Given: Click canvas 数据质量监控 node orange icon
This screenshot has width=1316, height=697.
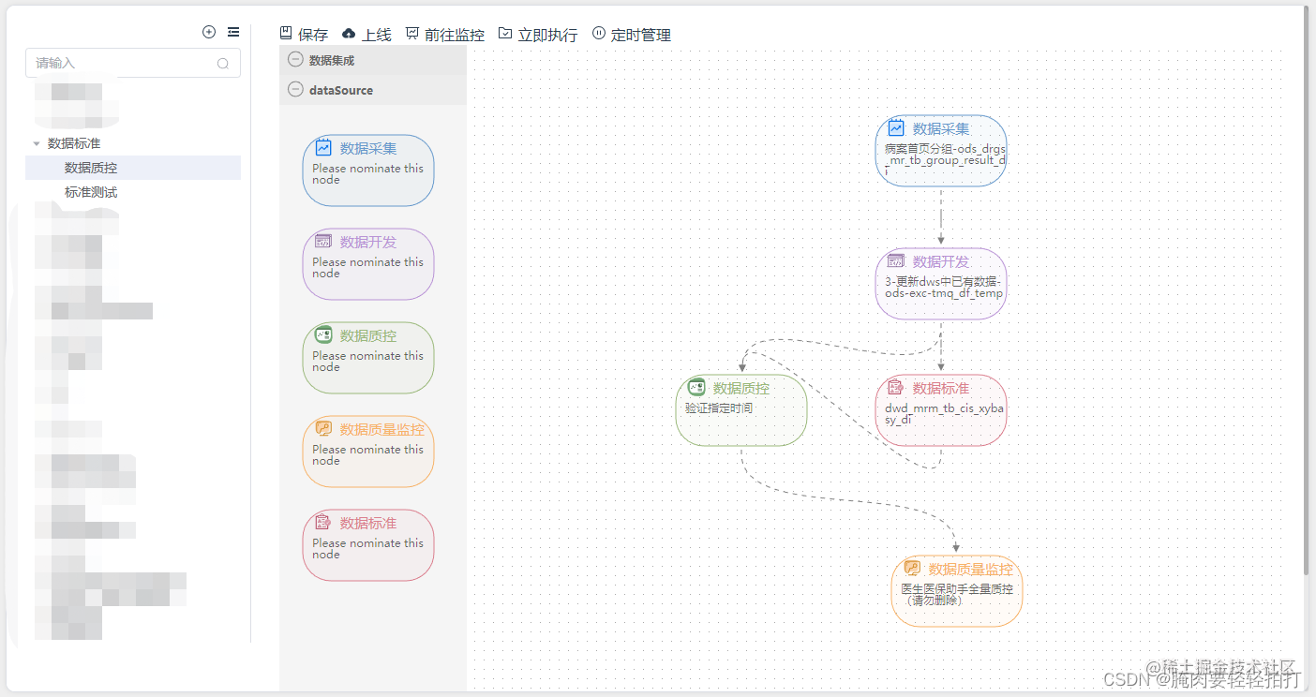Looking at the screenshot, I should [x=912, y=568].
